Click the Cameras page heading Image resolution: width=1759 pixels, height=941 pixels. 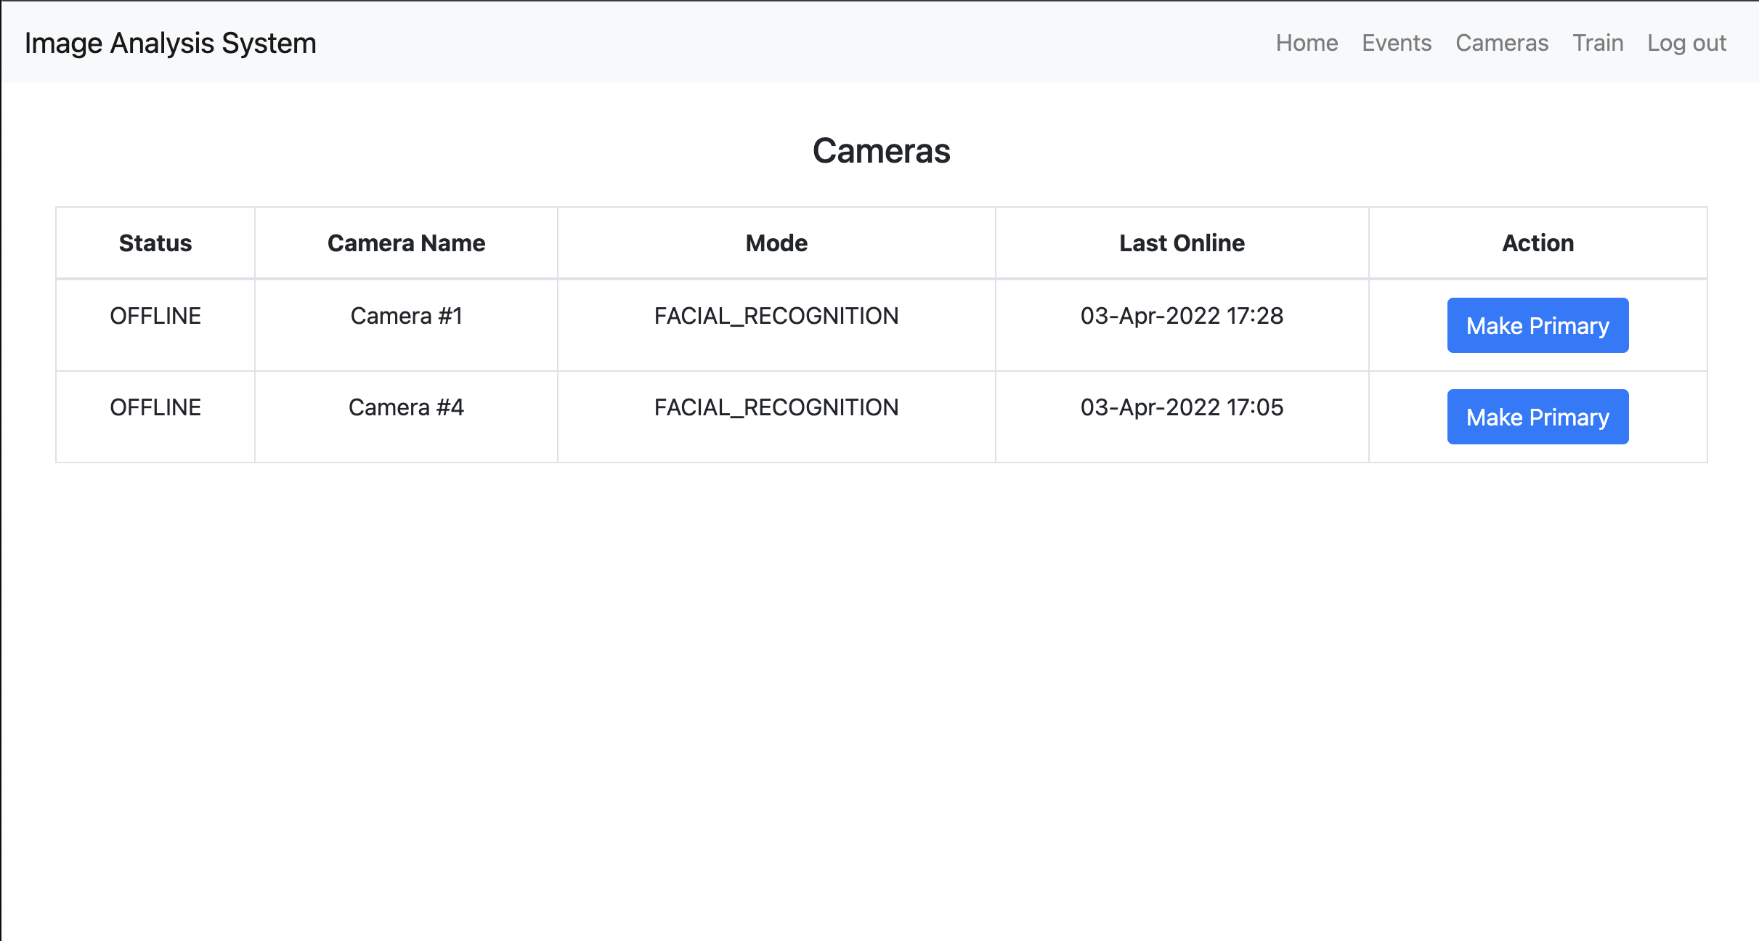pos(880,151)
